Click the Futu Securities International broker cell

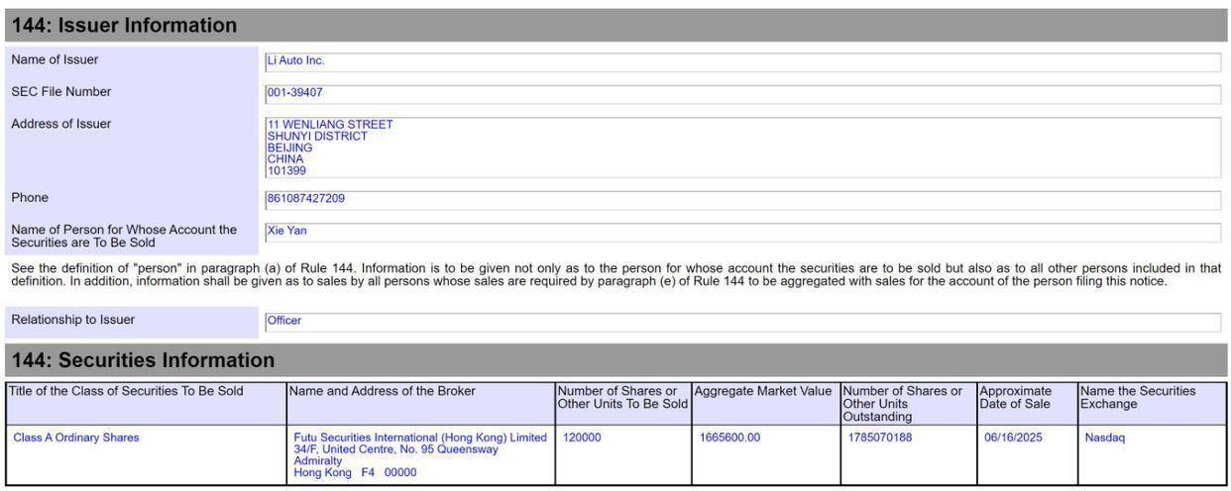click(420, 455)
